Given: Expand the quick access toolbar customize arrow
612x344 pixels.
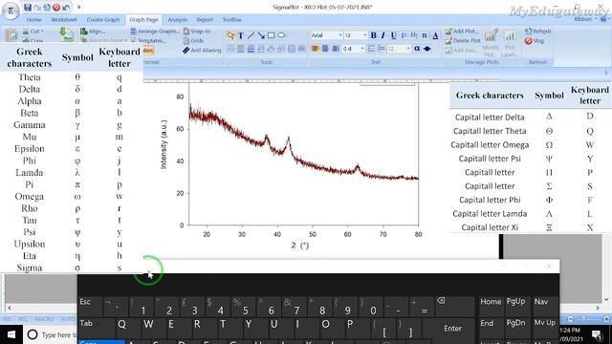Looking at the screenshot, I should (x=78, y=7).
